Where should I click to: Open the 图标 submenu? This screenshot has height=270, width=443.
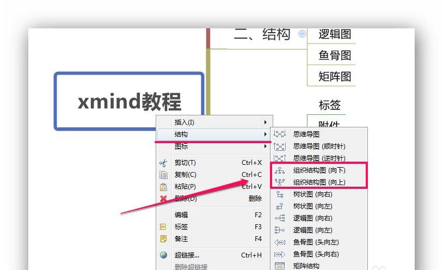click(x=214, y=146)
